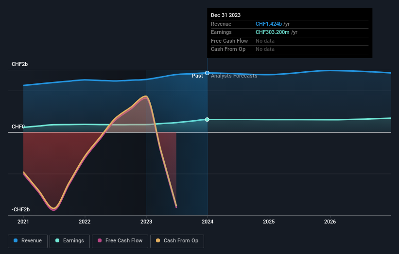Click the 2025 x-axis label
Viewport: 399px width, 254px height.
tap(269, 222)
